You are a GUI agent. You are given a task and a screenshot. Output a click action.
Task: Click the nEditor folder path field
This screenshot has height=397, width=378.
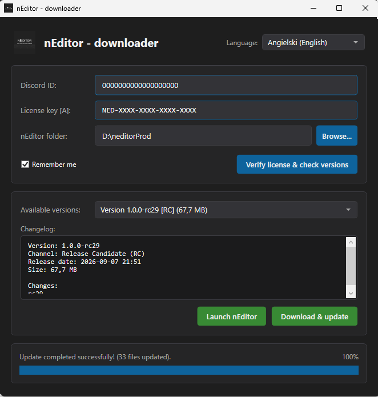point(203,136)
